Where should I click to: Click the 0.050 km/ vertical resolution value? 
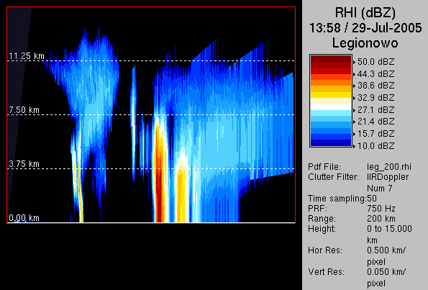(x=386, y=272)
